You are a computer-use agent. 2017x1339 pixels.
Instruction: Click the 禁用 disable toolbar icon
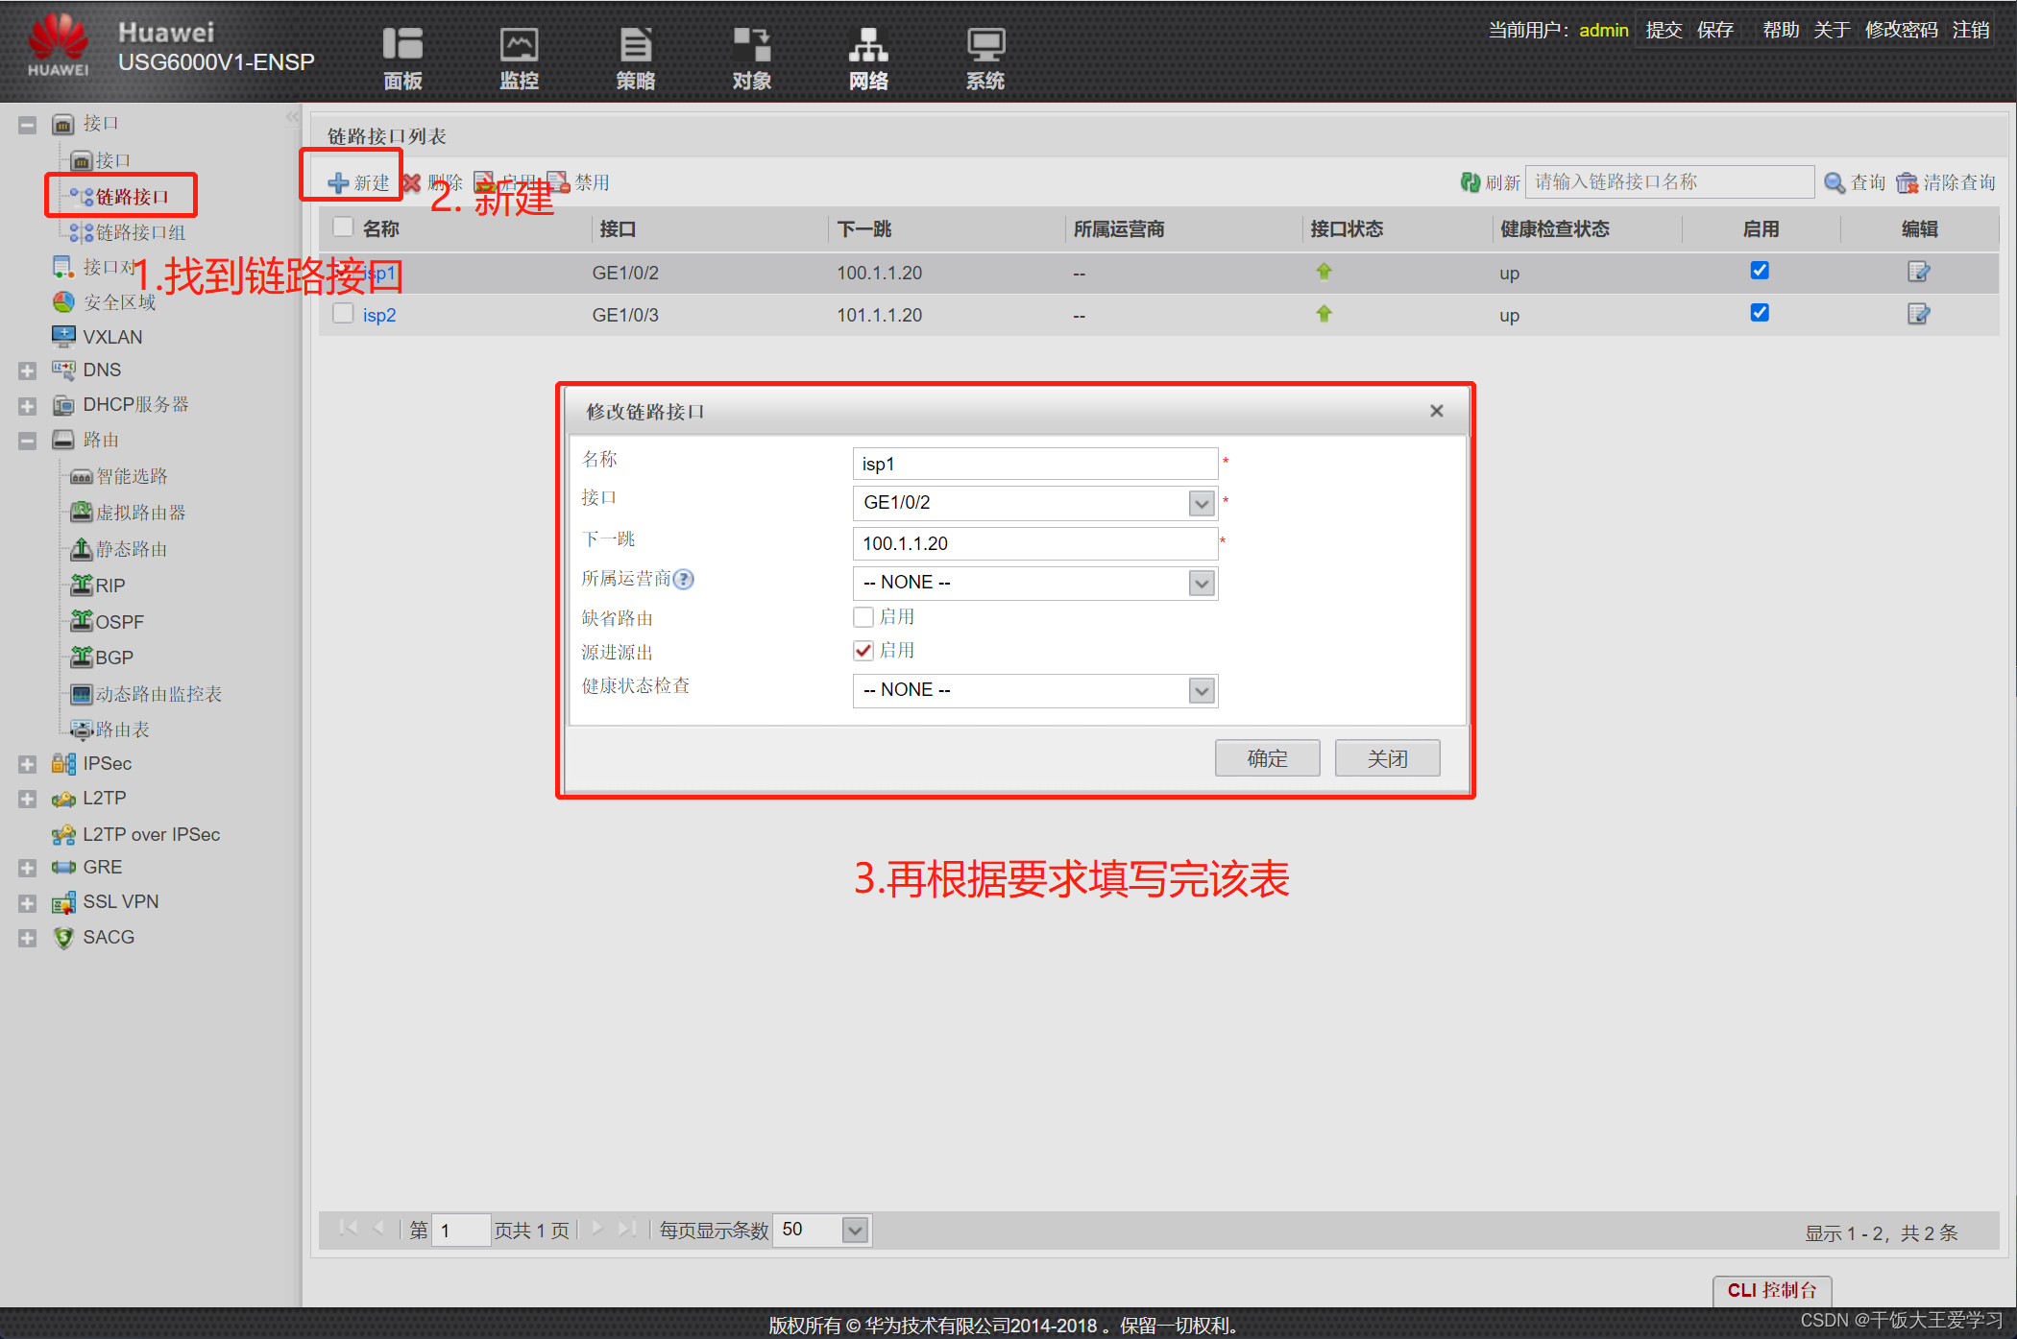[x=557, y=182]
